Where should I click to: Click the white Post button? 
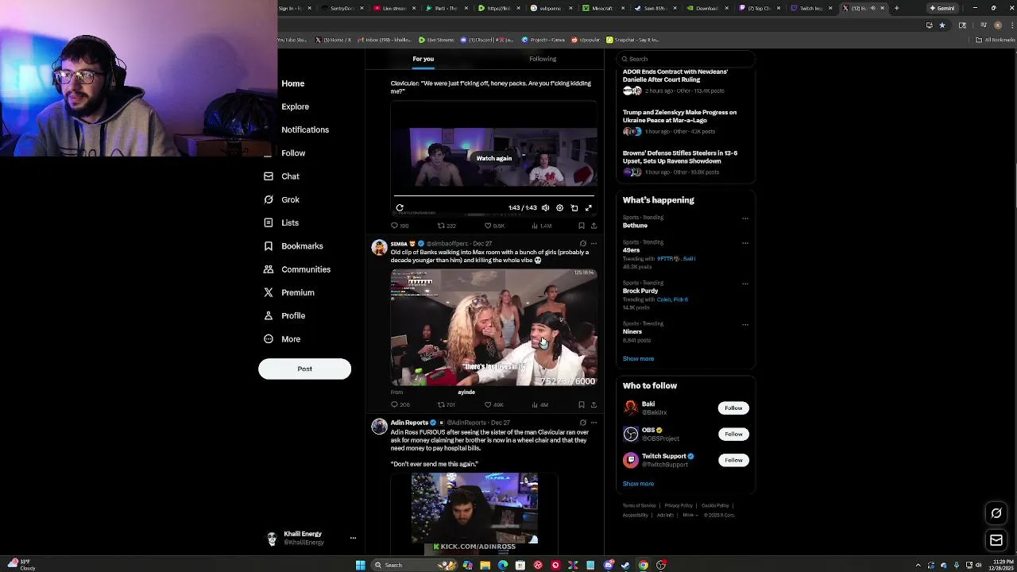click(304, 369)
